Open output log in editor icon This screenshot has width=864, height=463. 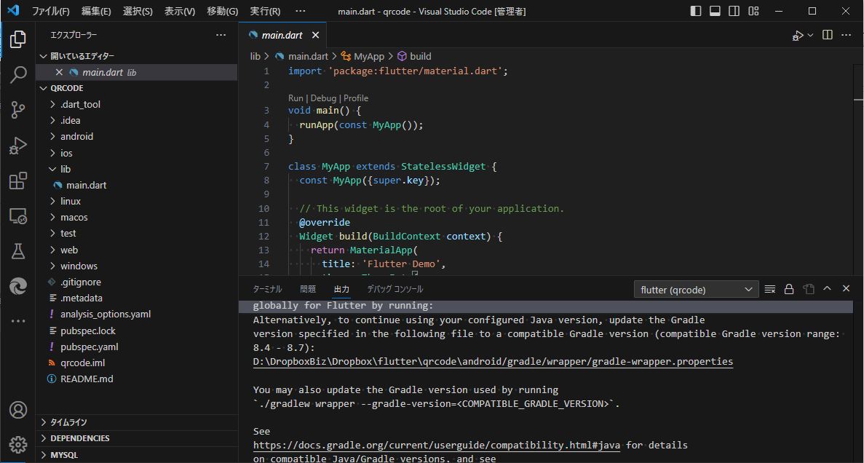809,289
